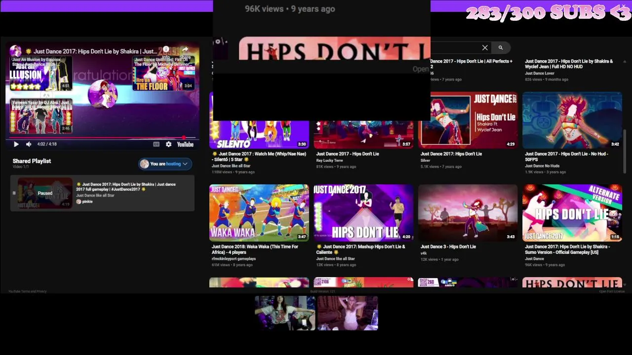Open YouTube Terms and Privacy link
This screenshot has height=355, width=632.
tap(27, 291)
